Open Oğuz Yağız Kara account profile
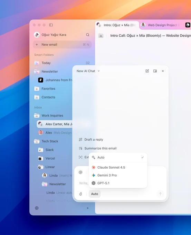Screen dimensions: 191x235 point(50,35)
